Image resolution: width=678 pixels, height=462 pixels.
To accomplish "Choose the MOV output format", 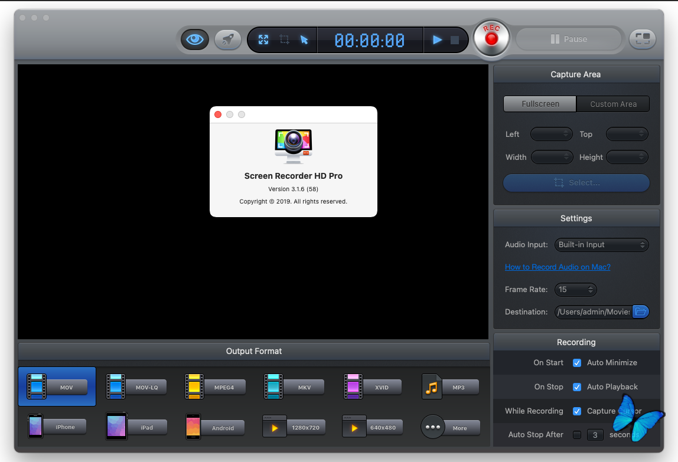I will [x=57, y=386].
